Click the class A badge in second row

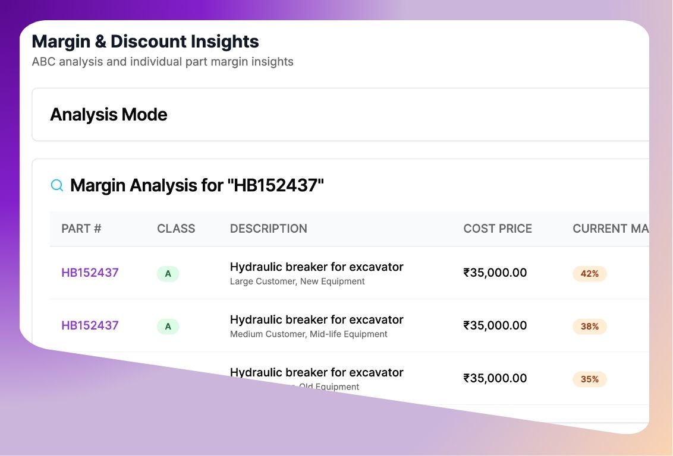[168, 326]
